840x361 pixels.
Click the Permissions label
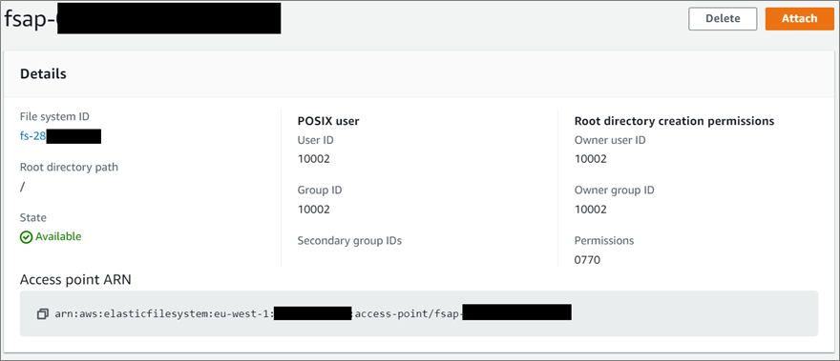click(604, 241)
